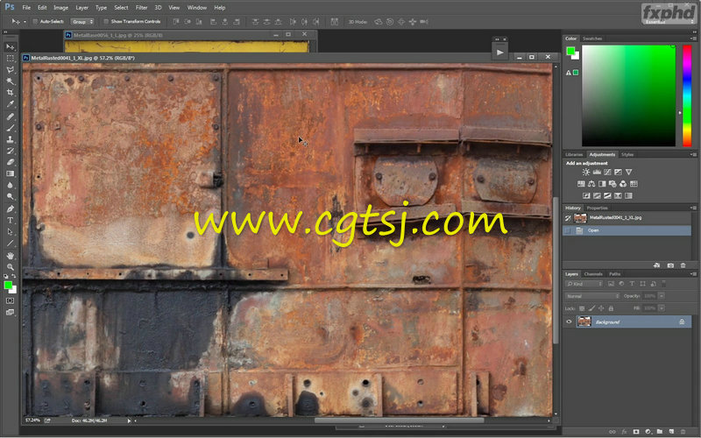Select the MetalRusted0041 history snapshot
Viewport: 701px width, 438px height.
[627, 218]
